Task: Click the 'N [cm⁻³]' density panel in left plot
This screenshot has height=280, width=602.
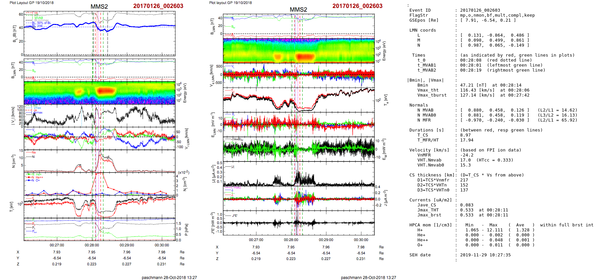Action: (x=99, y=161)
